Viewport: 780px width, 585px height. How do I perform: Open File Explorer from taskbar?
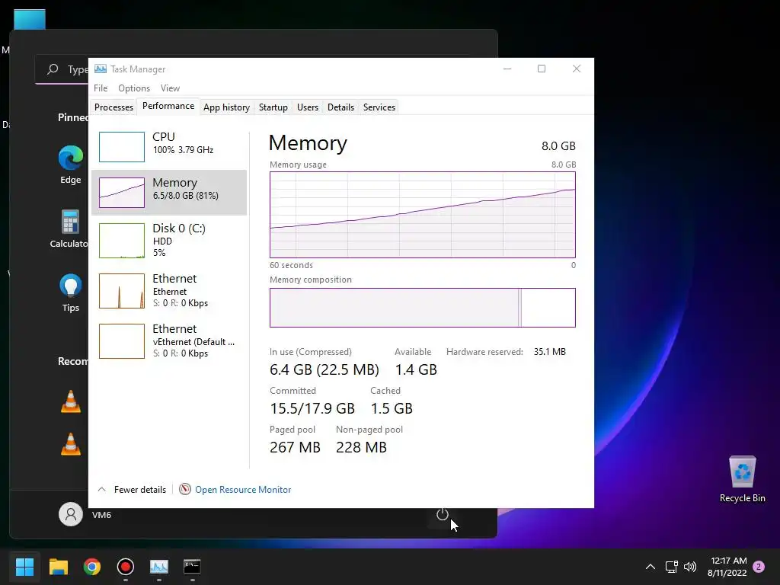(58, 566)
